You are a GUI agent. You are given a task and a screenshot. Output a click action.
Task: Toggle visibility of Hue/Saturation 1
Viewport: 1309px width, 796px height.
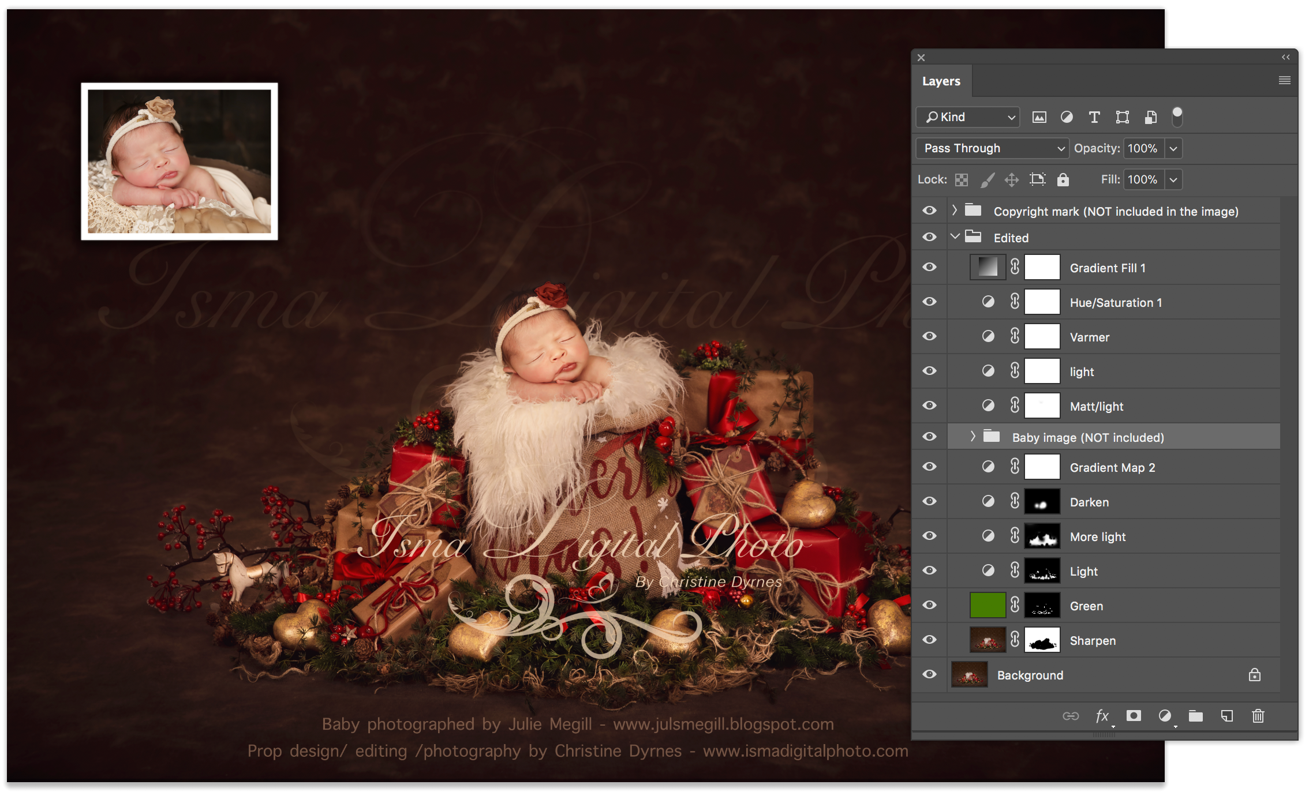click(x=929, y=302)
